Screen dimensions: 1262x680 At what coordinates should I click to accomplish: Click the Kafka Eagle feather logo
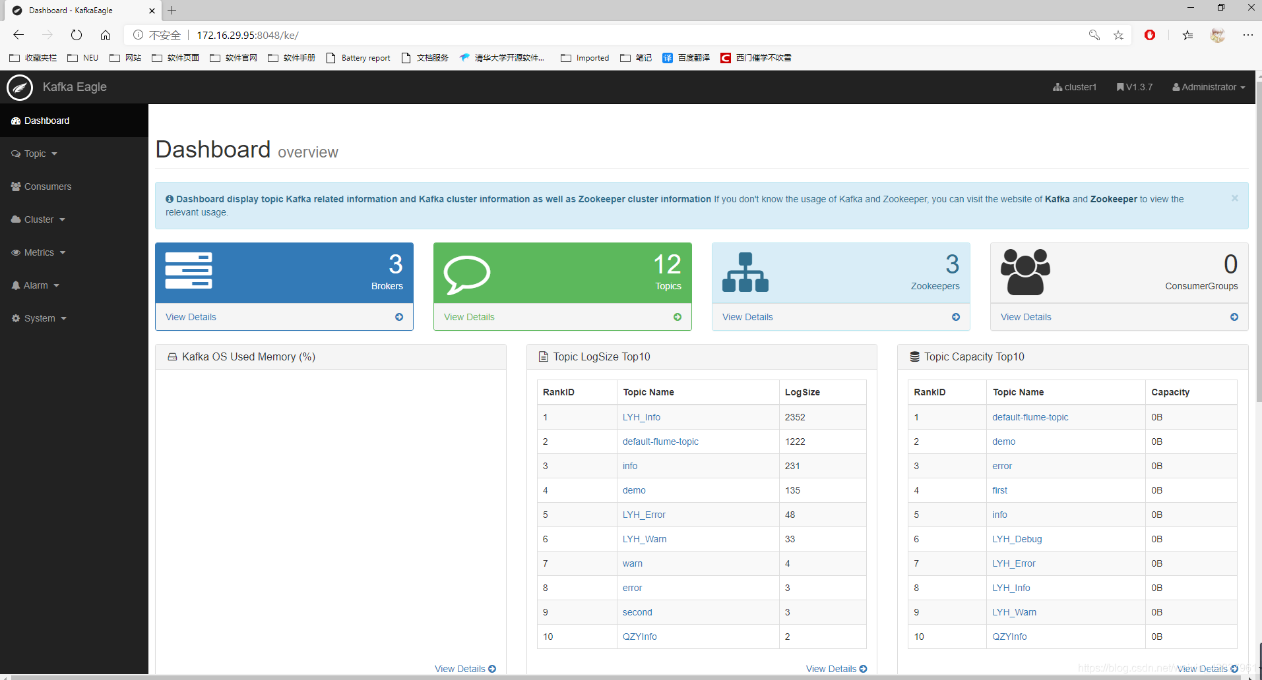click(20, 87)
